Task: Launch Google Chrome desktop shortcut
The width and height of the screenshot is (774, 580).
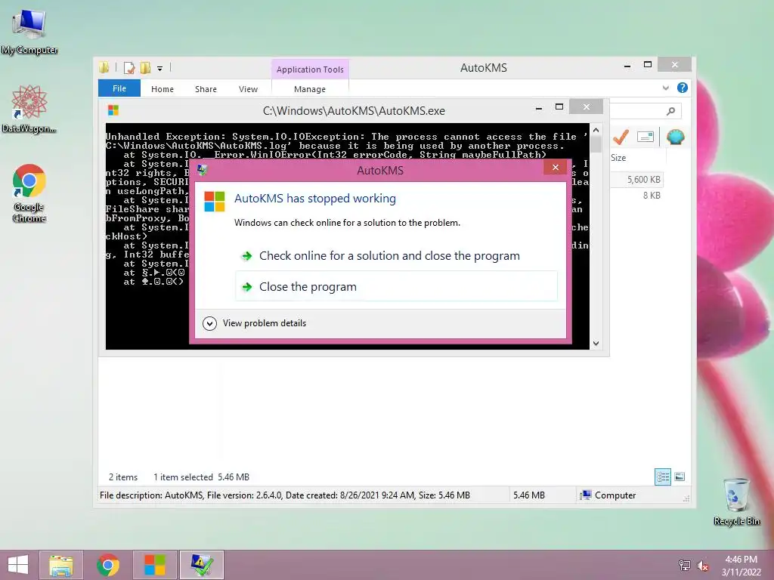Action: (29, 193)
